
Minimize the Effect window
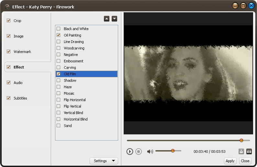tap(235, 6)
